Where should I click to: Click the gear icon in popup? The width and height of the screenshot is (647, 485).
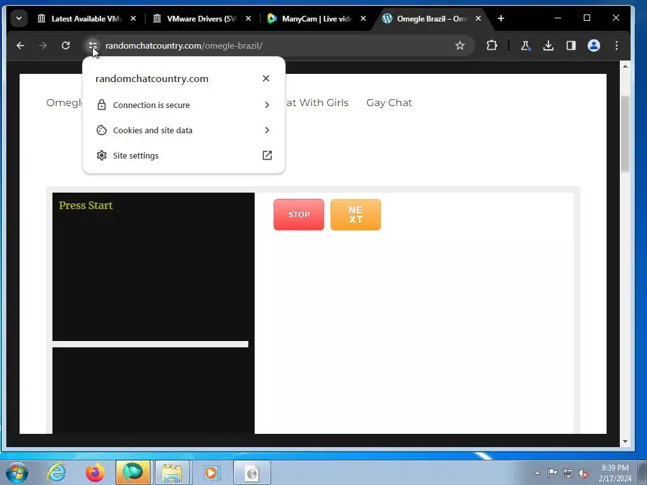point(102,155)
